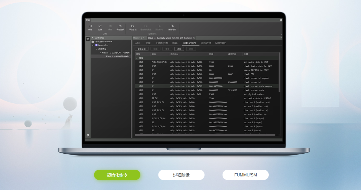Click the workspace panel icon in sidebar
361x190 pixels.
pyautogui.click(x=88, y=39)
